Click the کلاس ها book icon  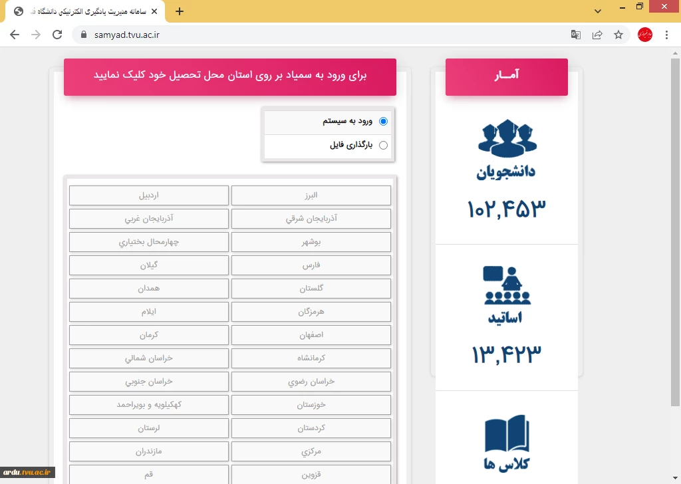pos(507,433)
